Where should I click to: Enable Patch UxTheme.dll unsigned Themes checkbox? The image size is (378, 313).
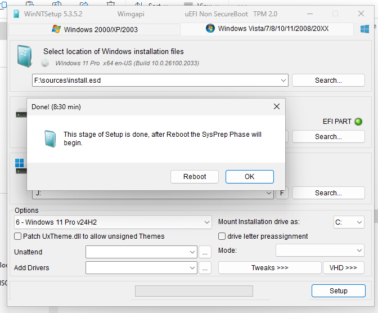(x=17, y=236)
